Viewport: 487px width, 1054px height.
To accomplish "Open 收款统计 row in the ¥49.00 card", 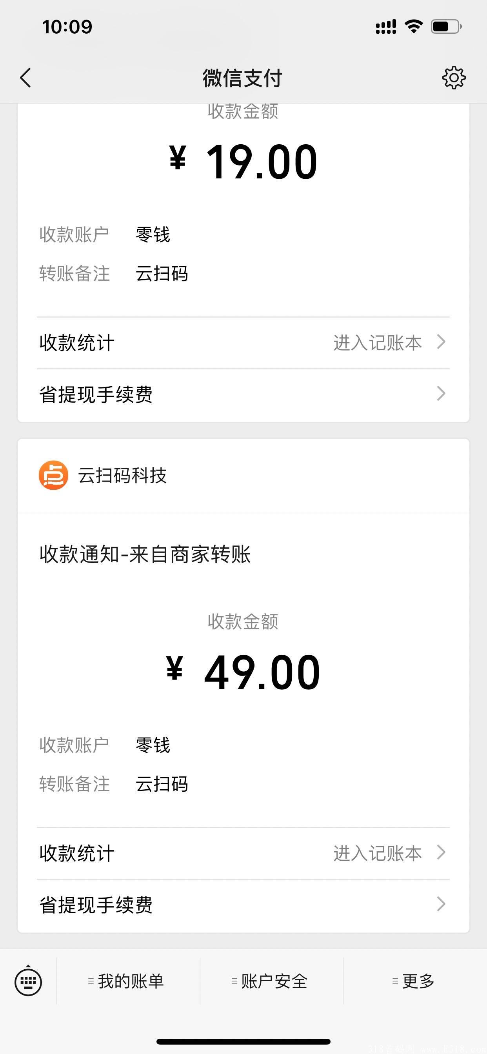I will pyautogui.click(x=77, y=853).
